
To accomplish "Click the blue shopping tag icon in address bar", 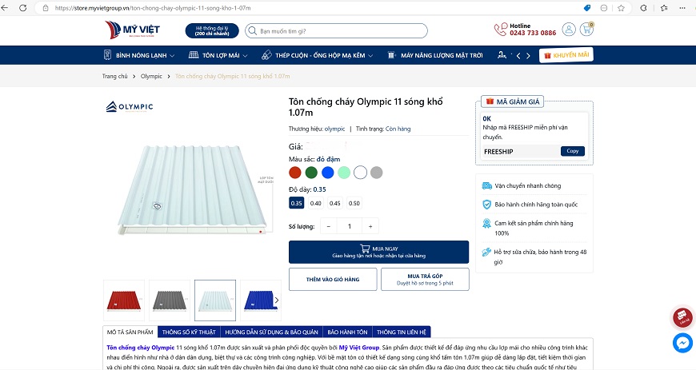I will click(x=587, y=8).
